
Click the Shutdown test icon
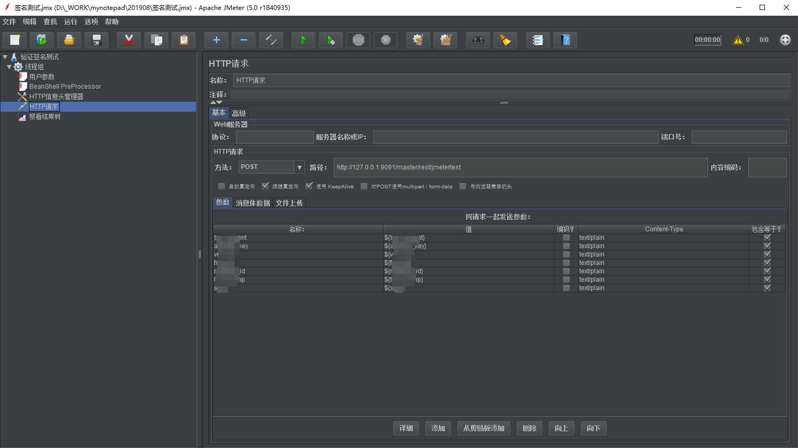click(x=385, y=40)
